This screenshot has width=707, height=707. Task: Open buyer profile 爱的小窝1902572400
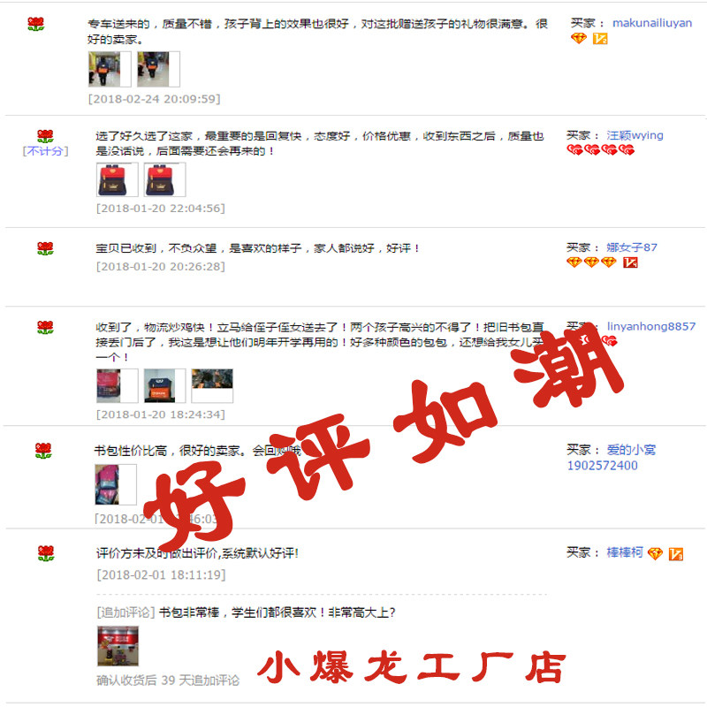coord(612,458)
